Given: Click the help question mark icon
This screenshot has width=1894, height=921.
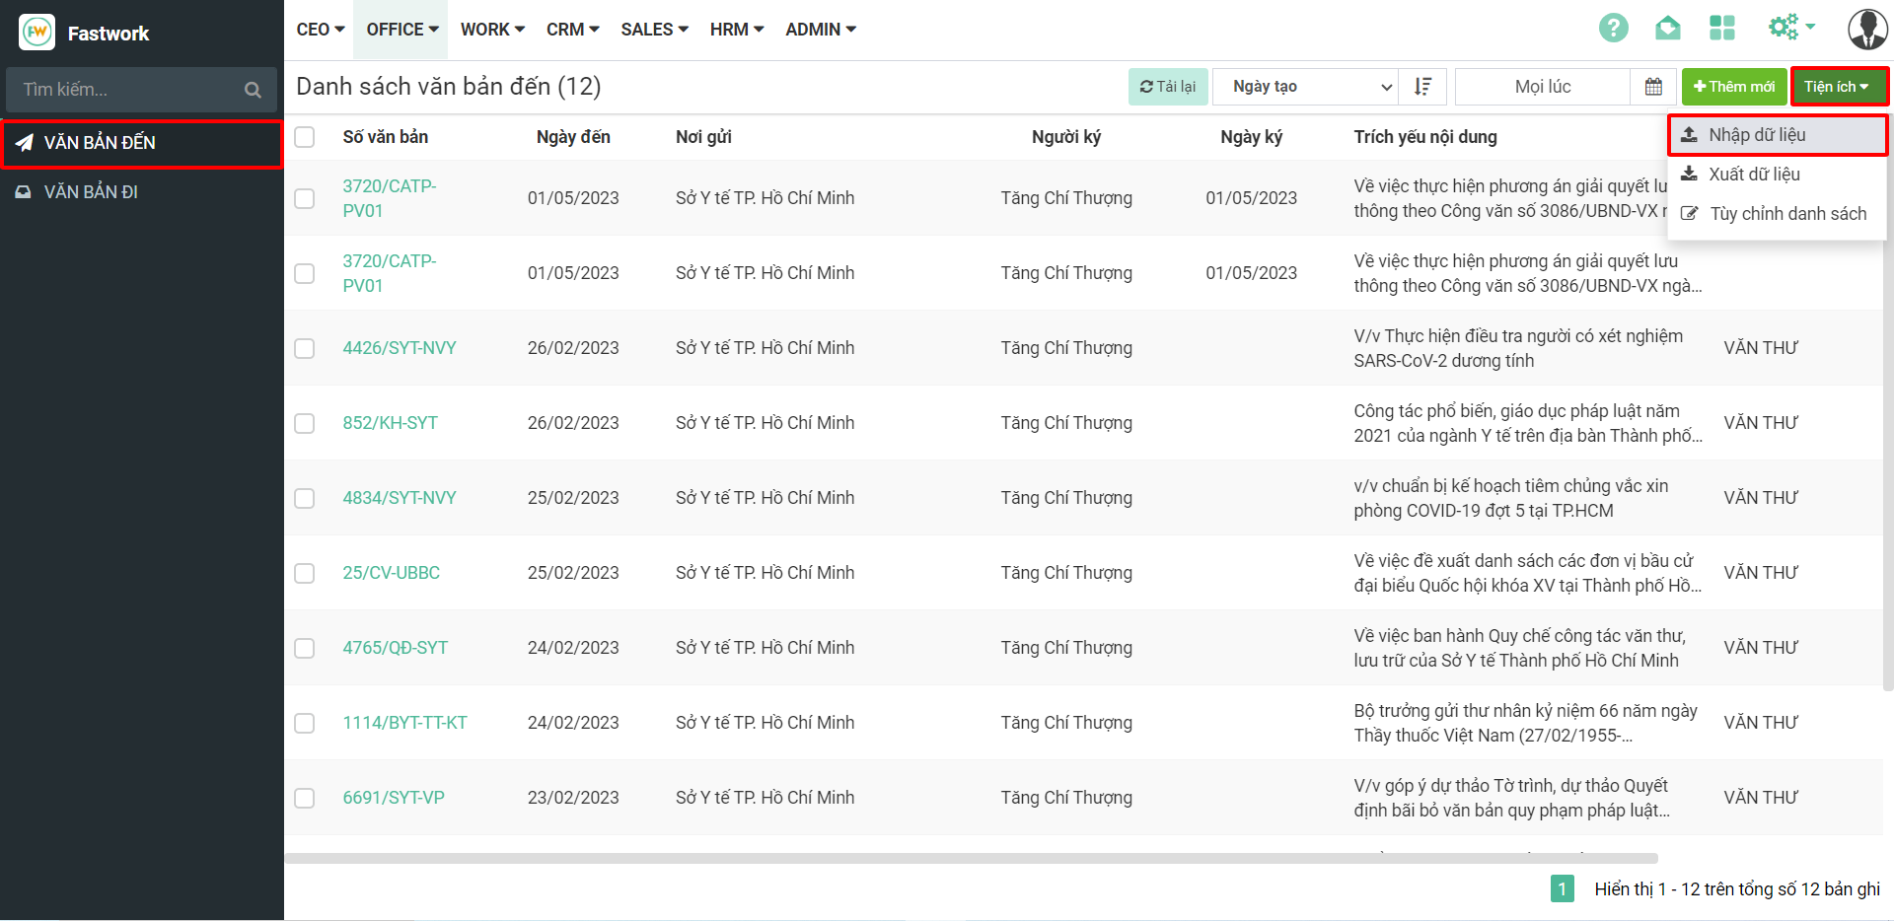Looking at the screenshot, I should coord(1613,29).
